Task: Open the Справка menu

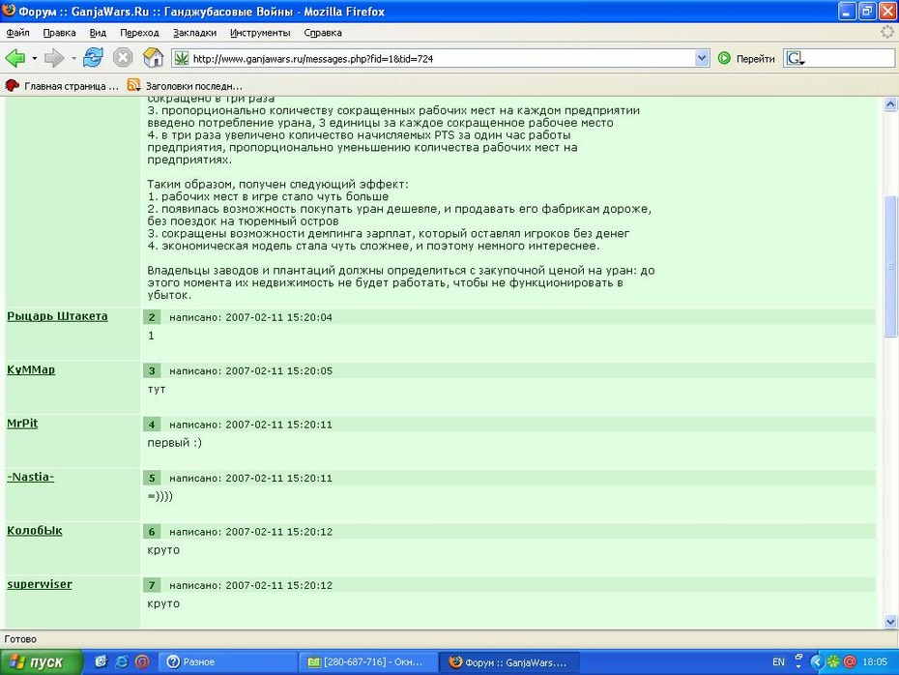Action: click(x=323, y=33)
